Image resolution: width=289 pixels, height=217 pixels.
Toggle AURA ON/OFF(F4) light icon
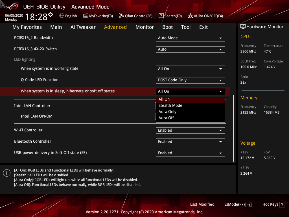[191, 16]
